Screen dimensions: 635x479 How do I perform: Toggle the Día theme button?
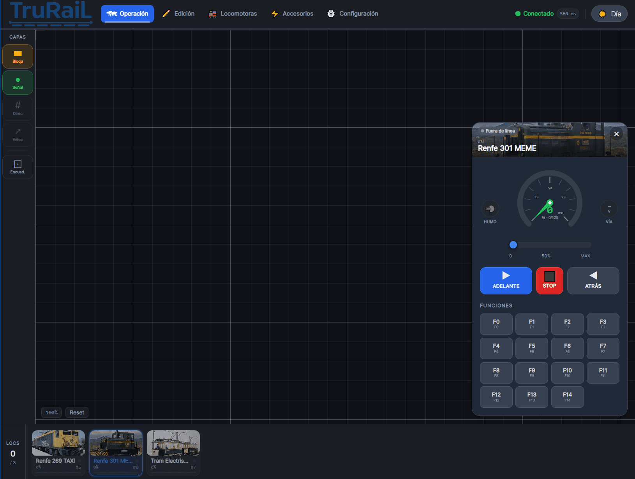(609, 14)
